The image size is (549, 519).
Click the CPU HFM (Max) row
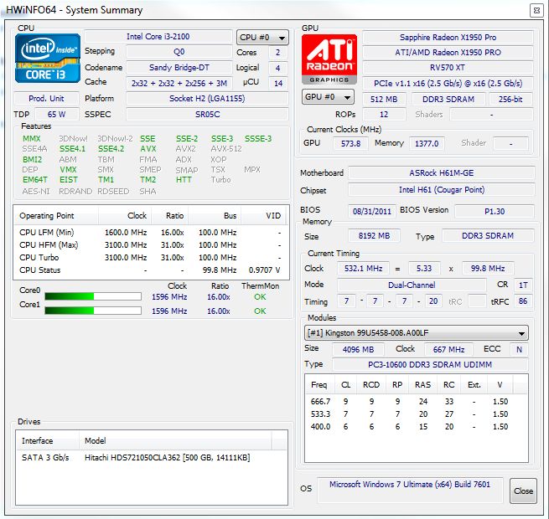click(151, 245)
